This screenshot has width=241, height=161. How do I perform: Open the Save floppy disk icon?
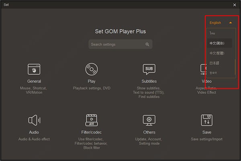point(207,120)
